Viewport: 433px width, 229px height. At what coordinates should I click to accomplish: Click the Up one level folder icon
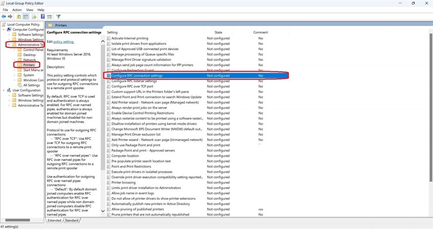click(19, 16)
